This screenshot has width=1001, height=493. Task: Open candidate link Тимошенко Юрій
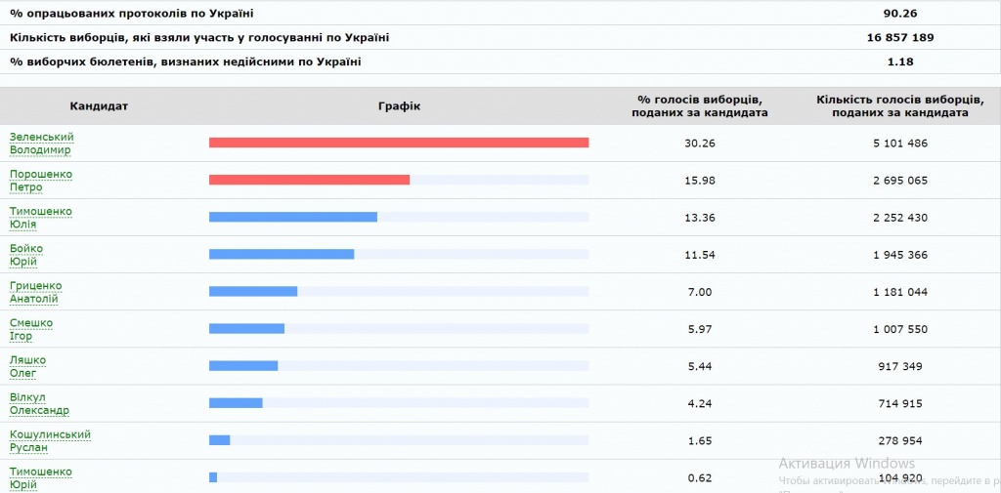(41, 477)
